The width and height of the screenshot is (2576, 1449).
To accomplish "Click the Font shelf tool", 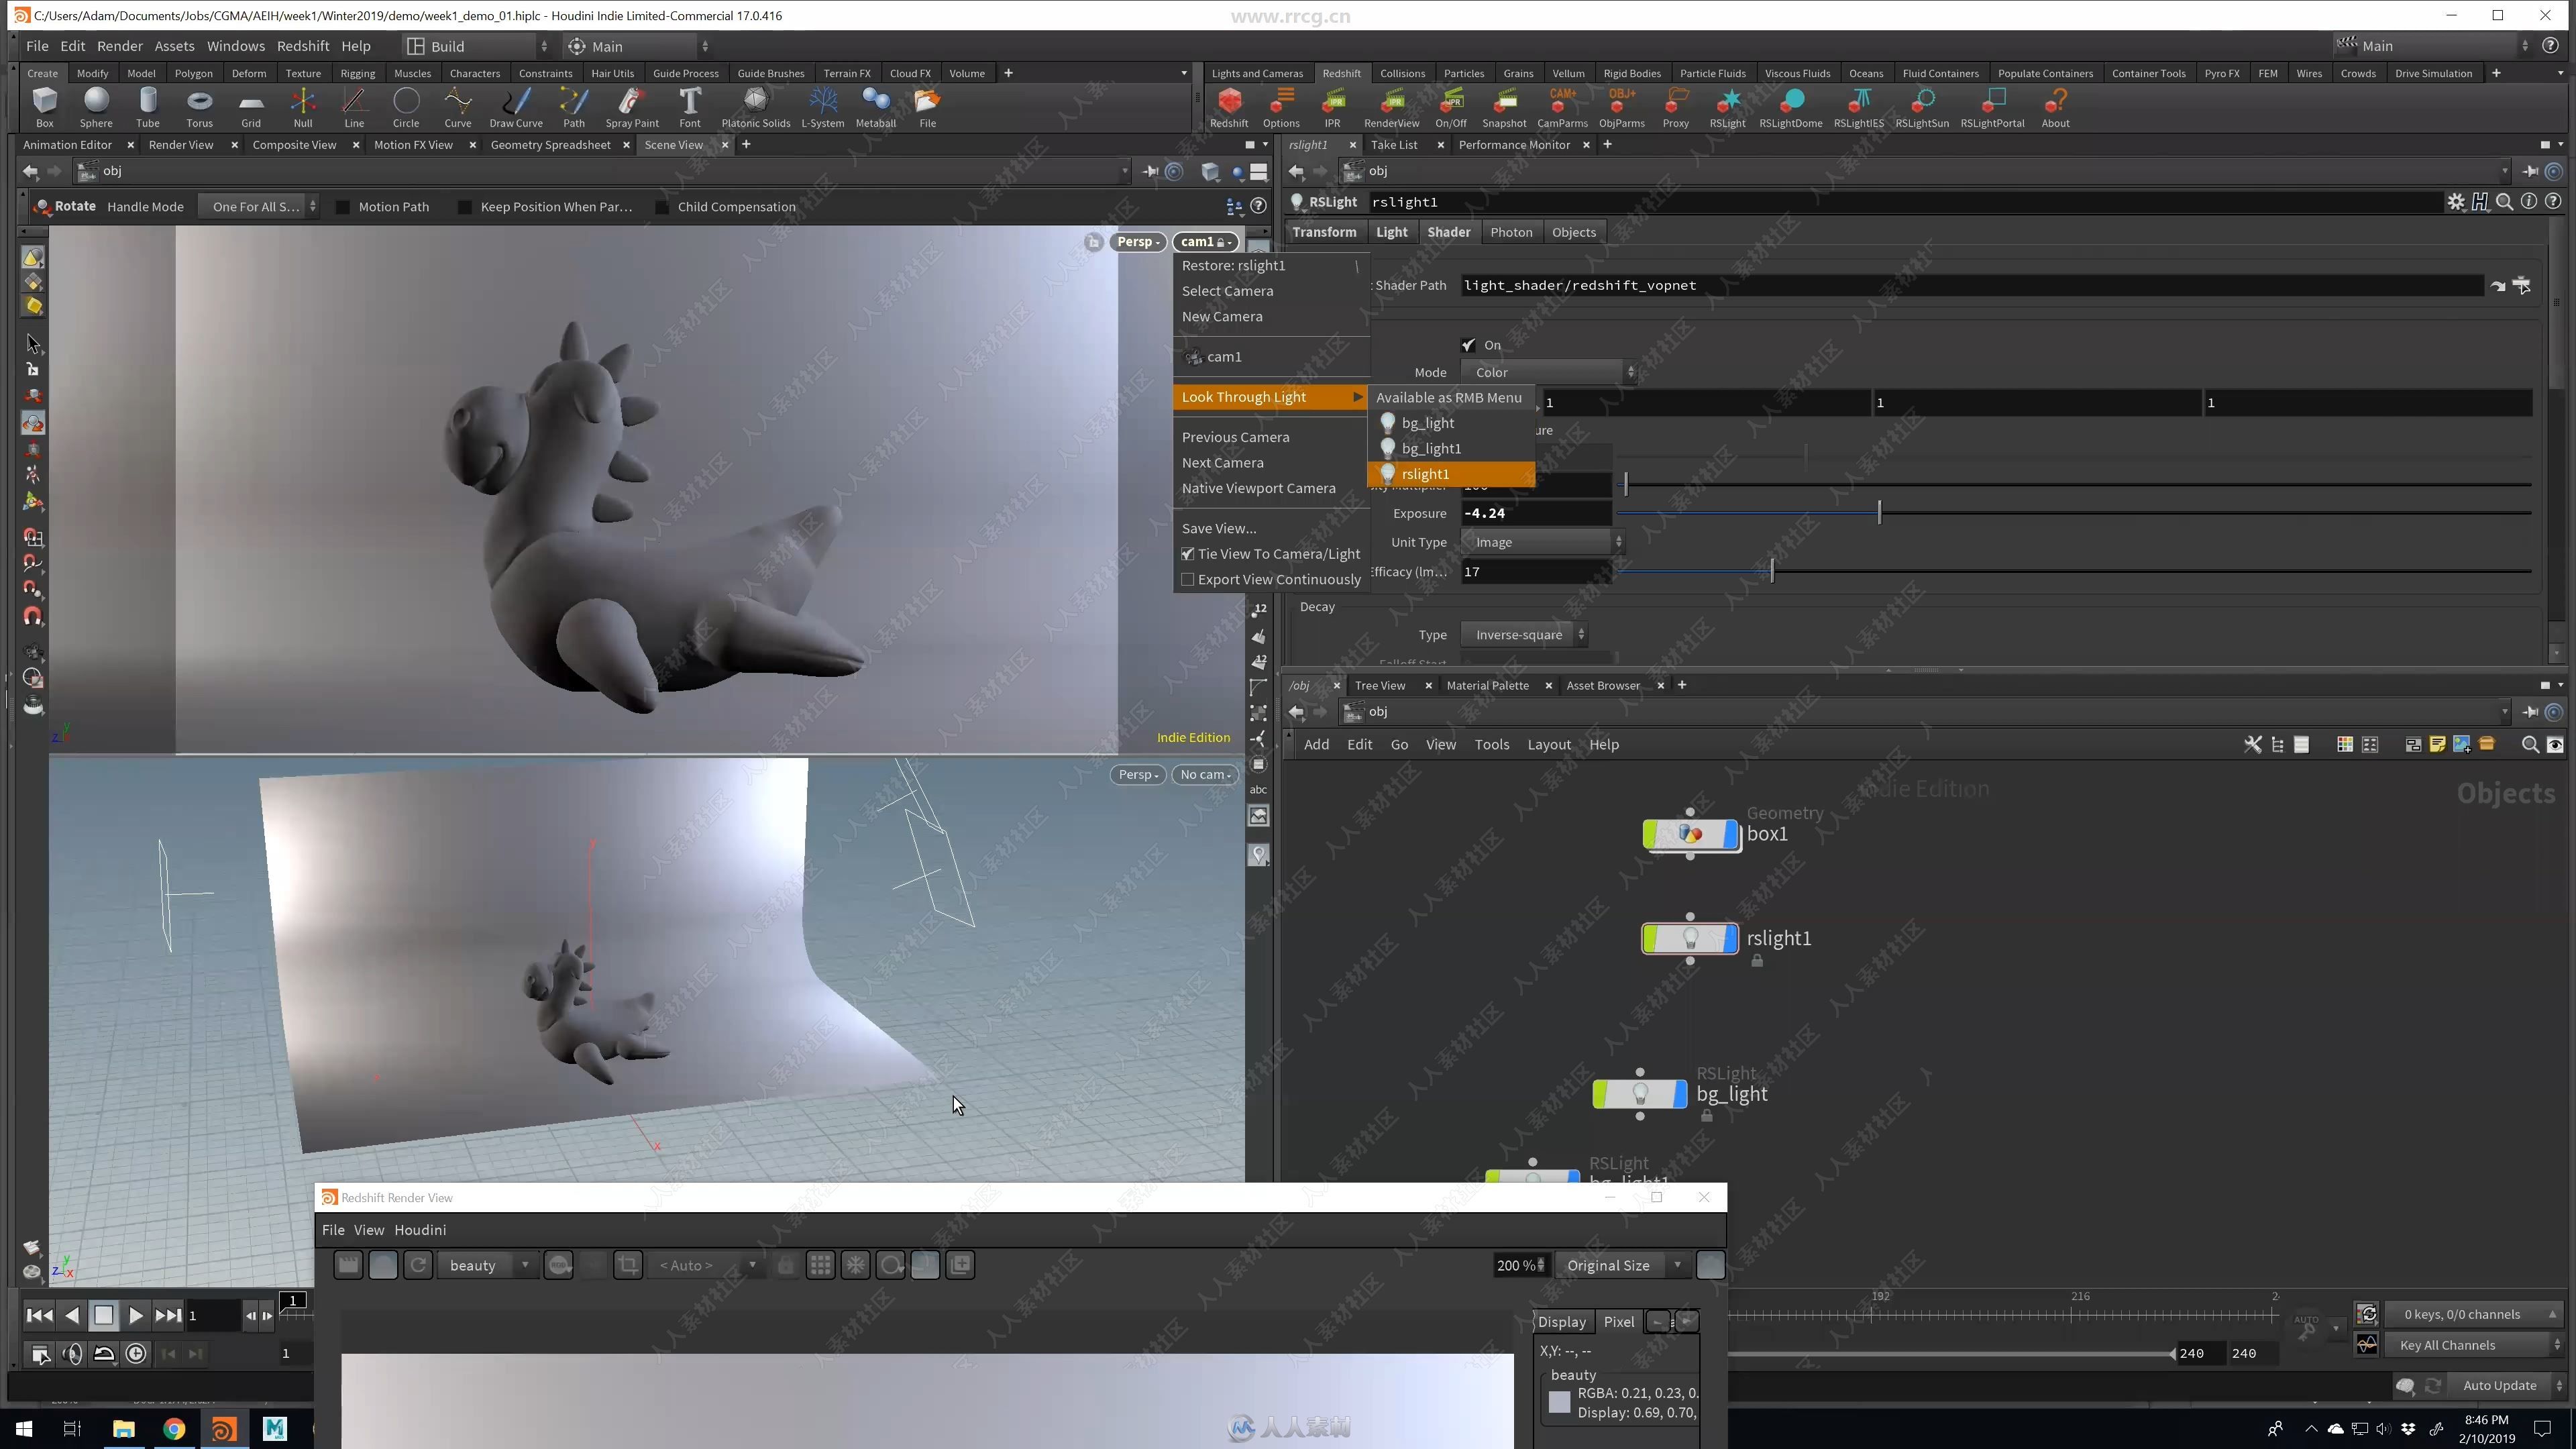I will (x=690, y=107).
